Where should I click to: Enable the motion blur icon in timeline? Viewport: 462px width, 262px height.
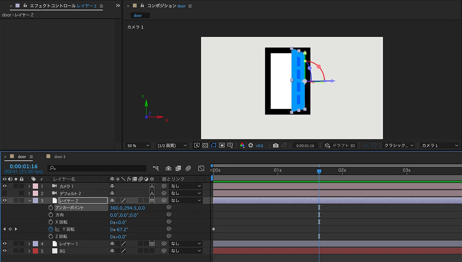[x=188, y=168]
